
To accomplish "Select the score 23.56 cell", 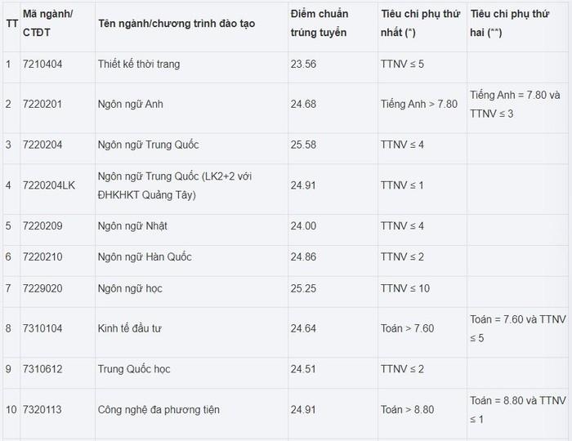I will click(302, 64).
